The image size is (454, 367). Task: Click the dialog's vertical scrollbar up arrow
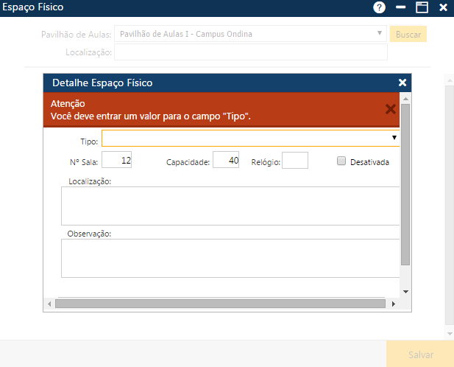405,98
